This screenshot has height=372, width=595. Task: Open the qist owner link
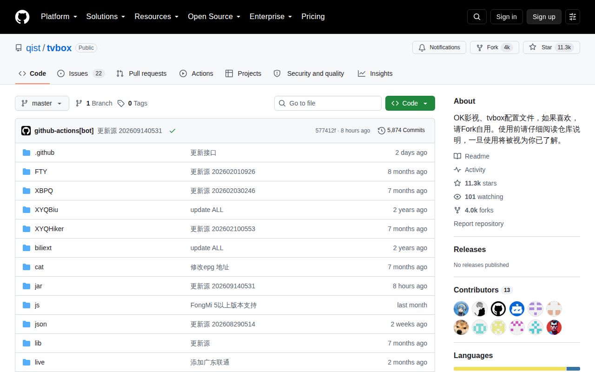pos(33,48)
